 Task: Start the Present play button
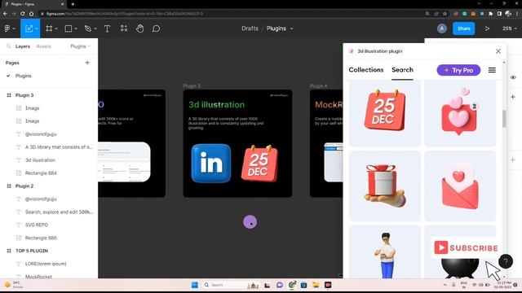tap(487, 28)
